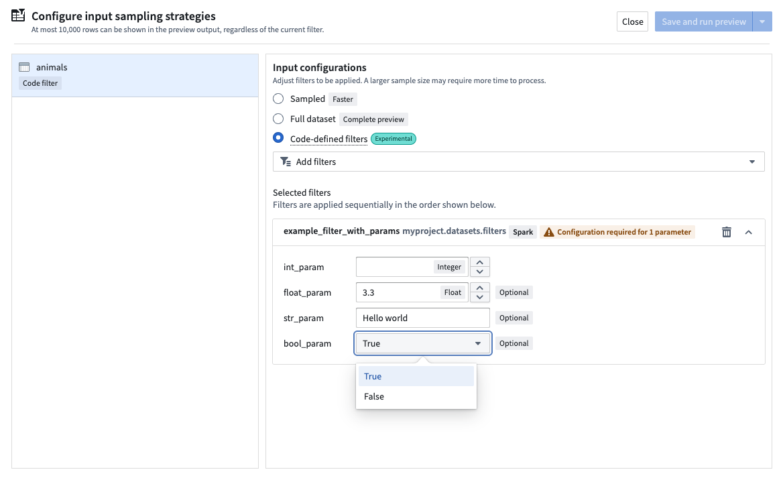Click the configuration required warning triangle
783x478 pixels.
(548, 231)
